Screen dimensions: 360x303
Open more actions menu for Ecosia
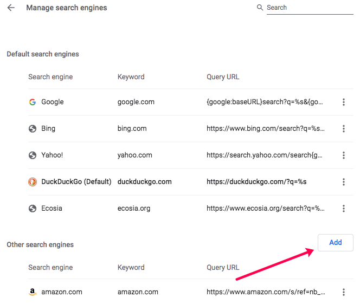click(344, 209)
